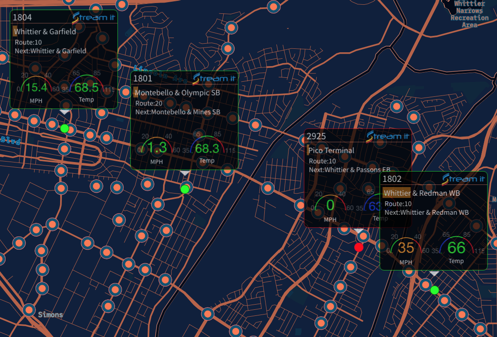Click 'Next:Whittier & Garfield' text
The height and width of the screenshot is (337, 497).
(51, 51)
